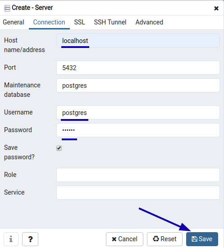224x248 pixels.
Task: Open help via question mark icon
Action: [x=30, y=239]
